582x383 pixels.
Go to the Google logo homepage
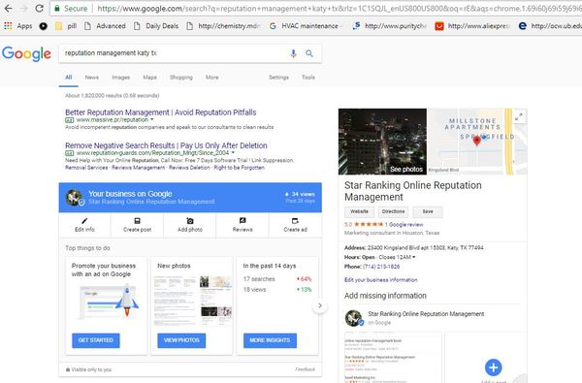point(26,53)
